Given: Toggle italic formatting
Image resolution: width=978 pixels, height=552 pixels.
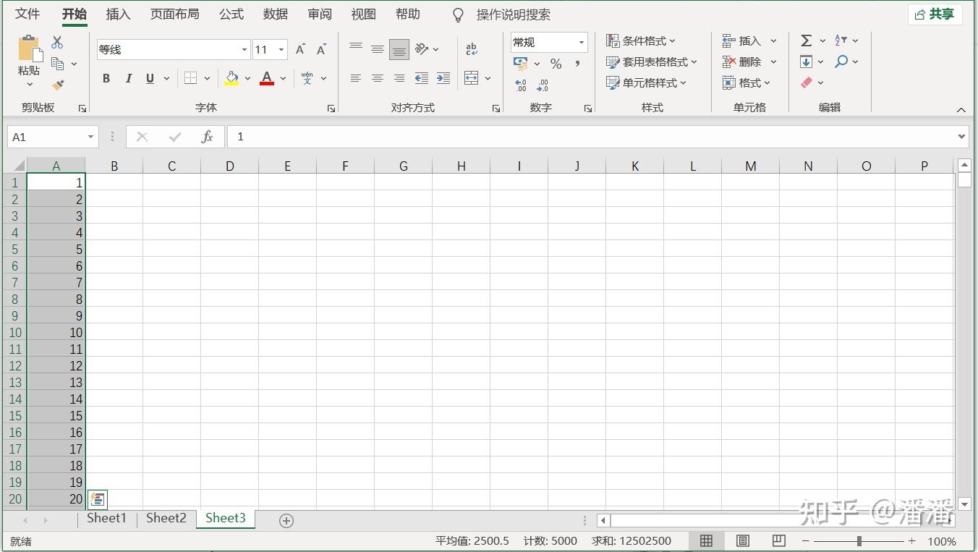Looking at the screenshot, I should pos(128,78).
